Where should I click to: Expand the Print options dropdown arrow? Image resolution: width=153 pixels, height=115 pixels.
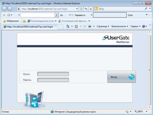pyautogui.click(x=94, y=26)
